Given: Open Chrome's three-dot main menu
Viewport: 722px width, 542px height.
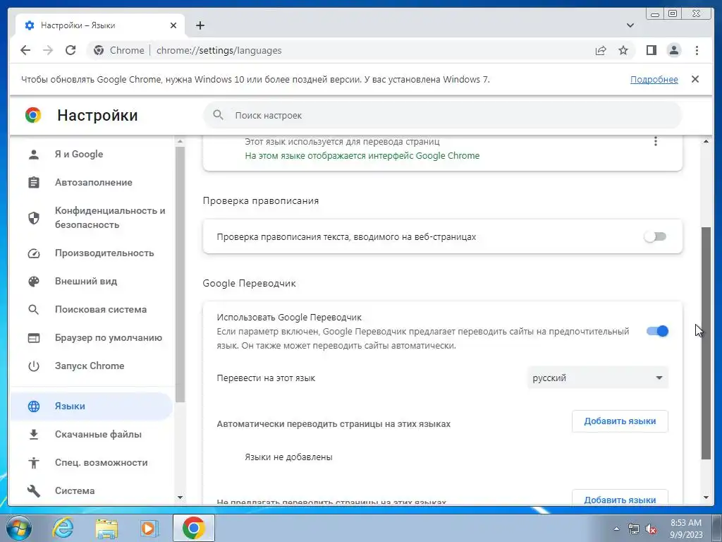Looking at the screenshot, I should (x=697, y=50).
